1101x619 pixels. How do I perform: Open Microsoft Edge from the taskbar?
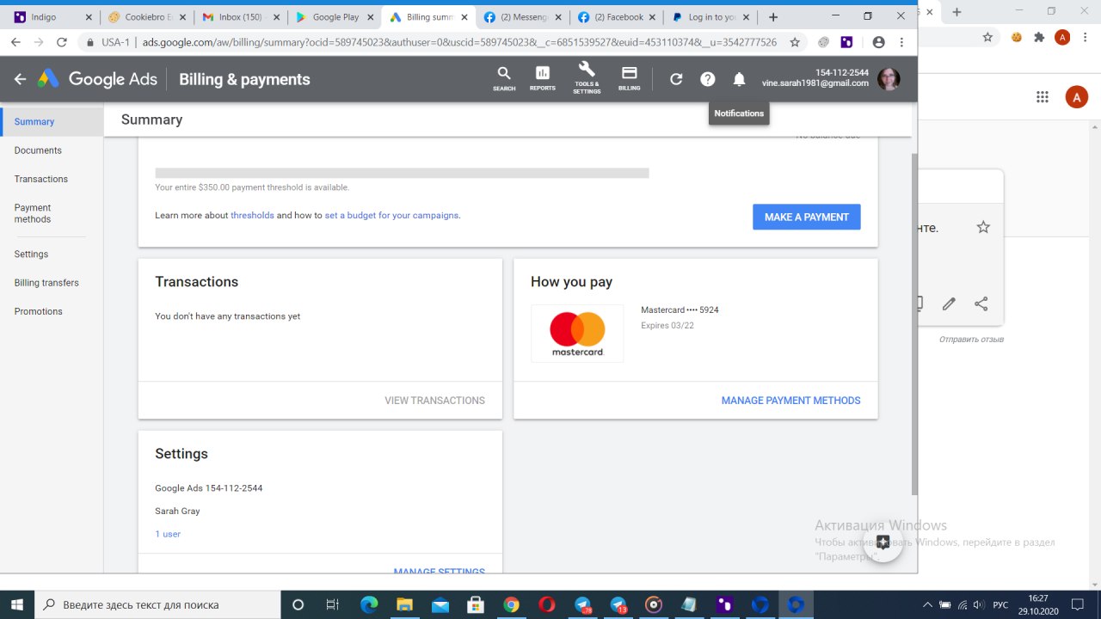tap(369, 604)
